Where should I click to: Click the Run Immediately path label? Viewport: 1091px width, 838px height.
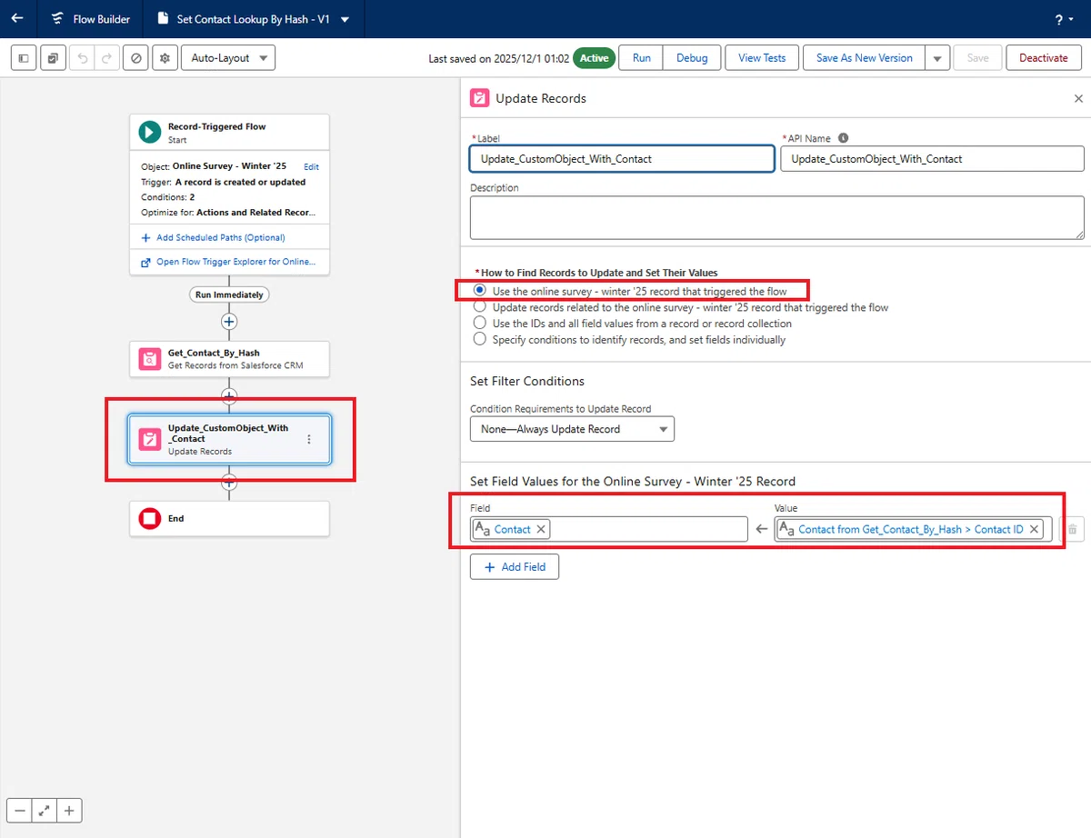tap(229, 294)
